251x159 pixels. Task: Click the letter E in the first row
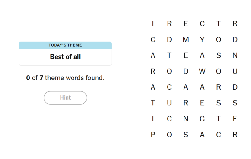[186, 24]
